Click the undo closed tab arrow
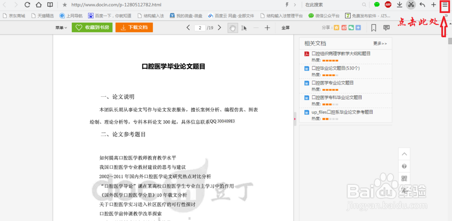 [x=422, y=5]
